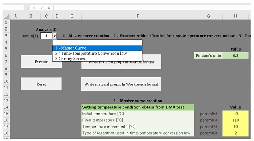Click the Reset button

pyautogui.click(x=41, y=84)
